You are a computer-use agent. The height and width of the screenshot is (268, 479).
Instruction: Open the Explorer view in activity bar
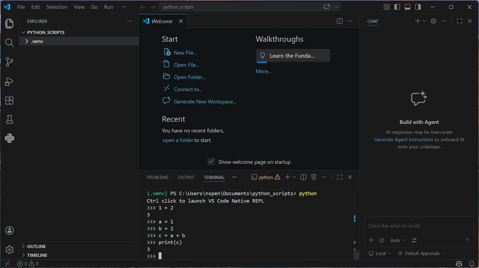pyautogui.click(x=10, y=24)
